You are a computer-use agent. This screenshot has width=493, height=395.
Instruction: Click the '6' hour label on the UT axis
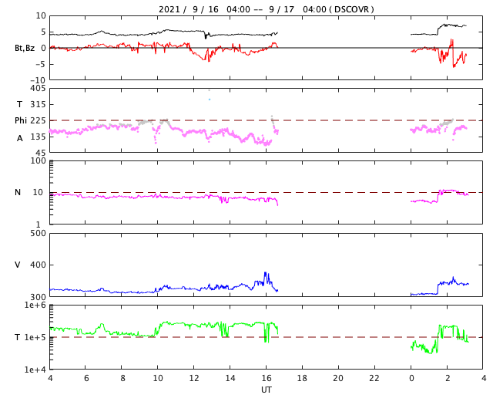(x=86, y=378)
